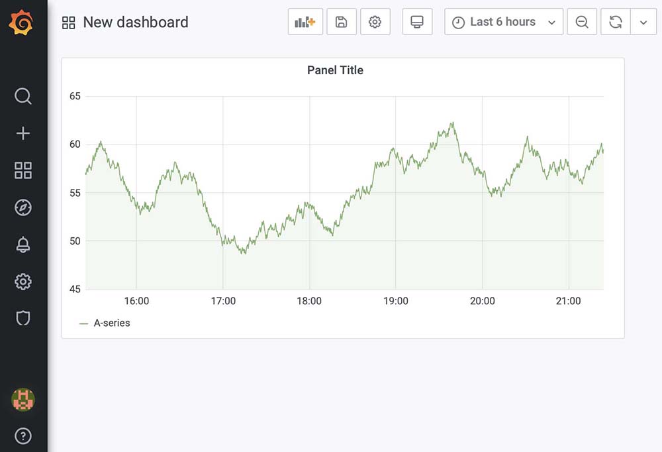Click the 55 y-axis value
Screen dimensions: 662x452
point(75,194)
